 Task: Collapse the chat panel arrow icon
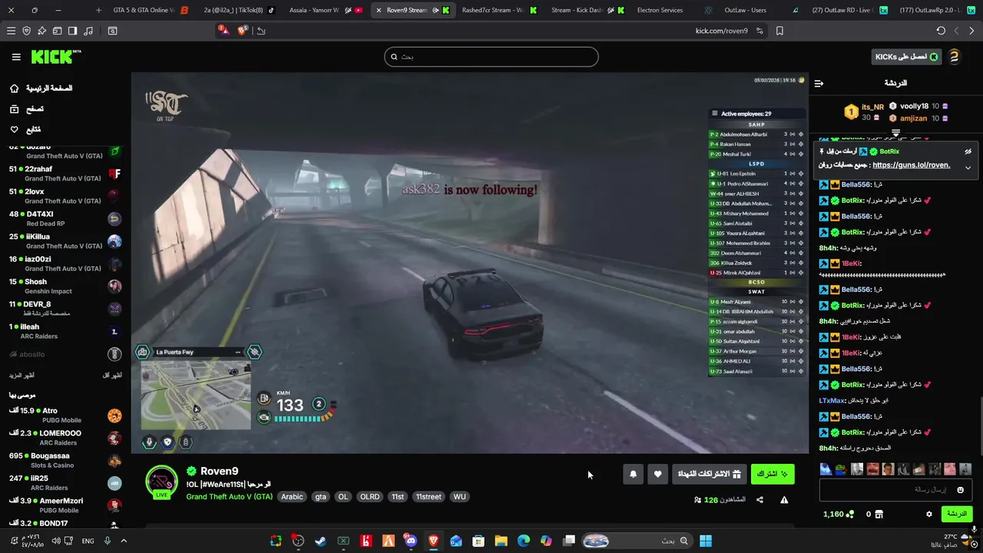(819, 83)
